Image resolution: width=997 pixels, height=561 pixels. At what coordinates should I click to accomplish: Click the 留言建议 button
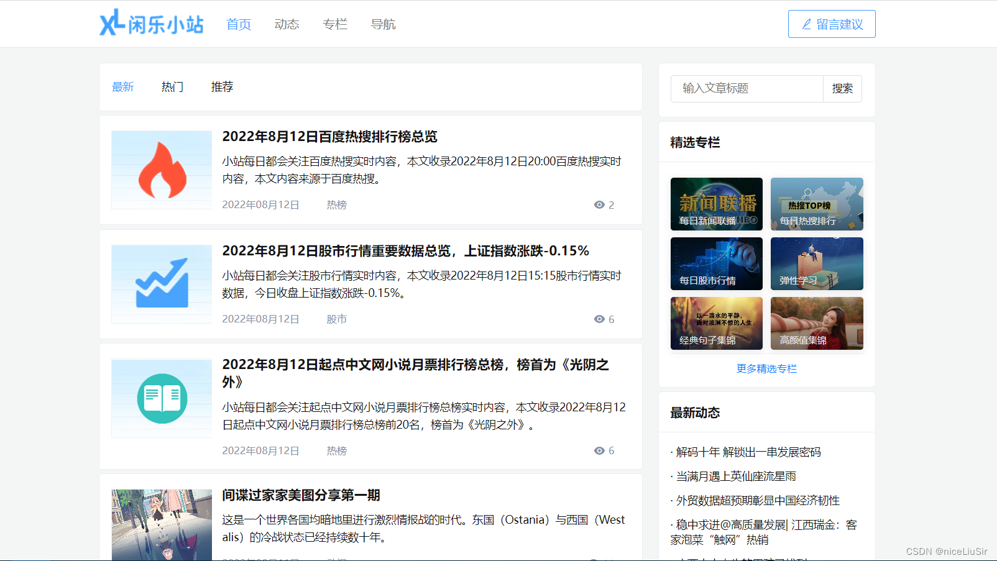pyautogui.click(x=832, y=24)
